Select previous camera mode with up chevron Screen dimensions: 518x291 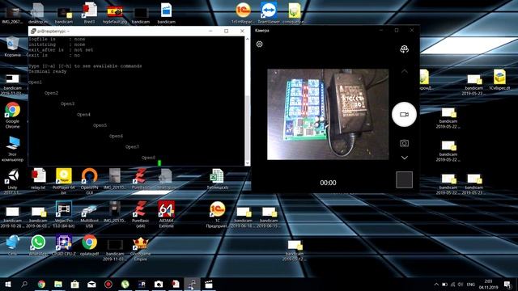tap(405, 71)
